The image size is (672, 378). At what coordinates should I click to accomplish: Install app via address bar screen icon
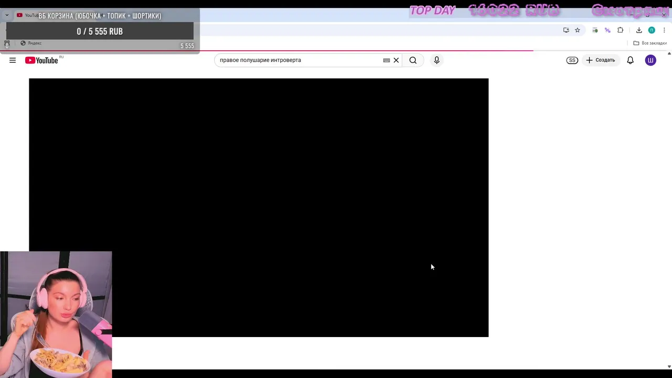click(566, 30)
